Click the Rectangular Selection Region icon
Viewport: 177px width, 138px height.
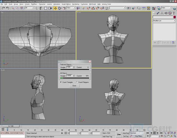point(45,8)
